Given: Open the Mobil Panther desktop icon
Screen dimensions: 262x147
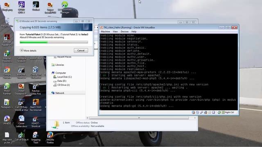Looking at the screenshot, I should [x=7, y=89].
